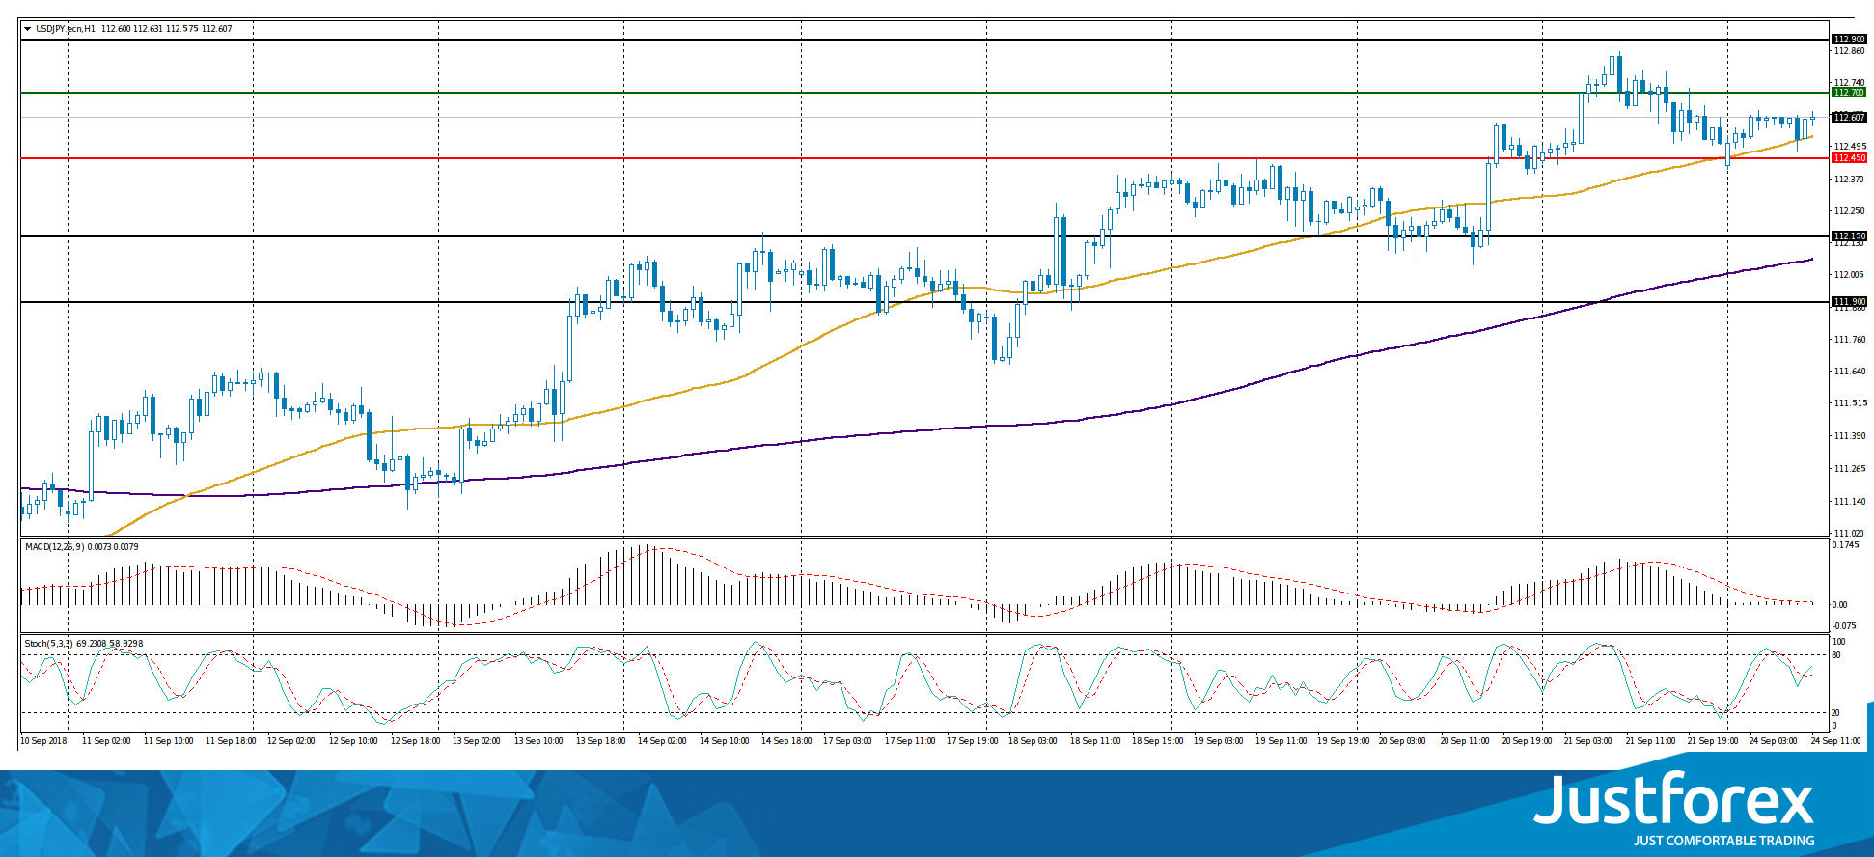The height and width of the screenshot is (857, 1874).
Task: Click the Stochastic scale value 100
Action: [1838, 642]
